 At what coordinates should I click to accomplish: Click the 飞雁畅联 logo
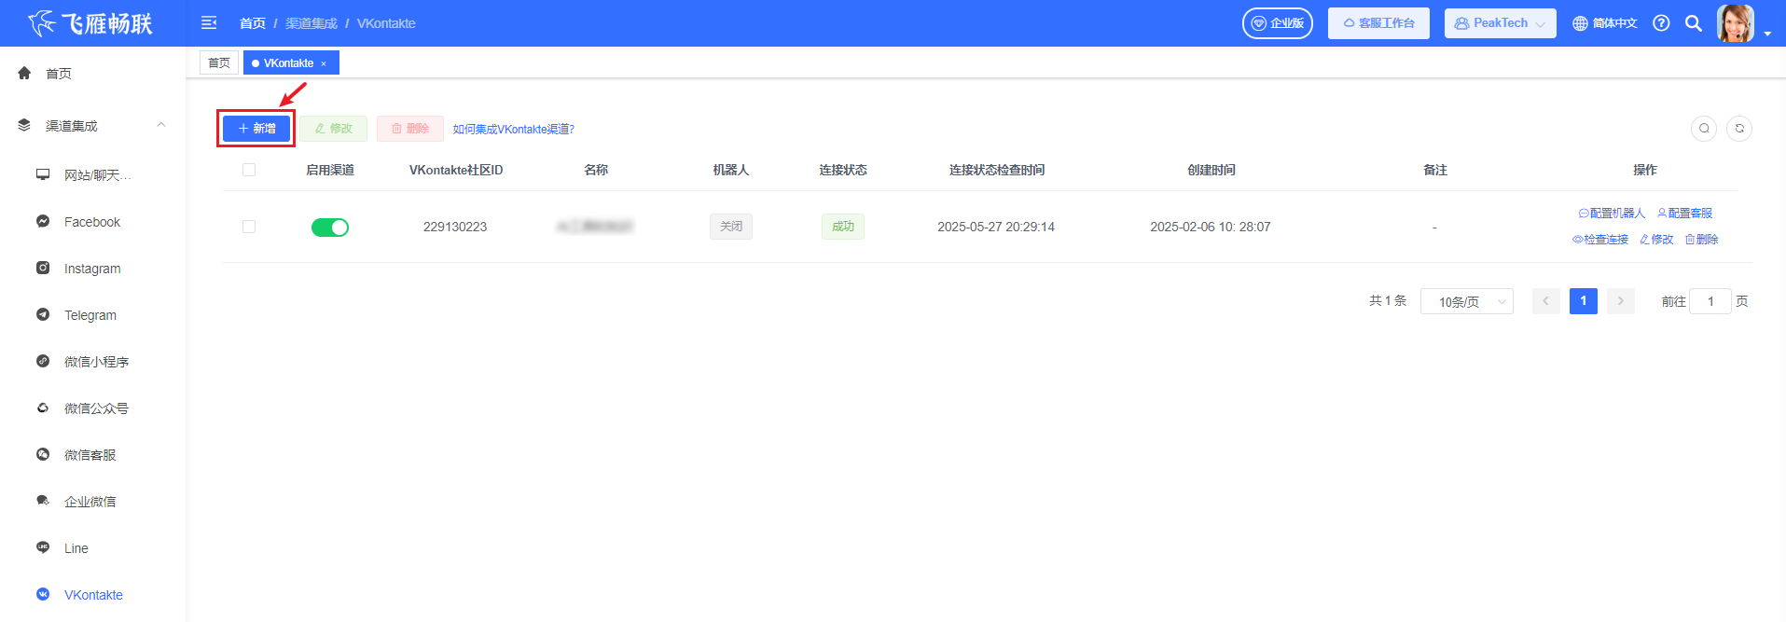[90, 23]
